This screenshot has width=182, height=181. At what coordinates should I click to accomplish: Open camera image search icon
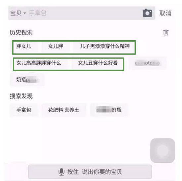pyautogui.click(x=147, y=13)
